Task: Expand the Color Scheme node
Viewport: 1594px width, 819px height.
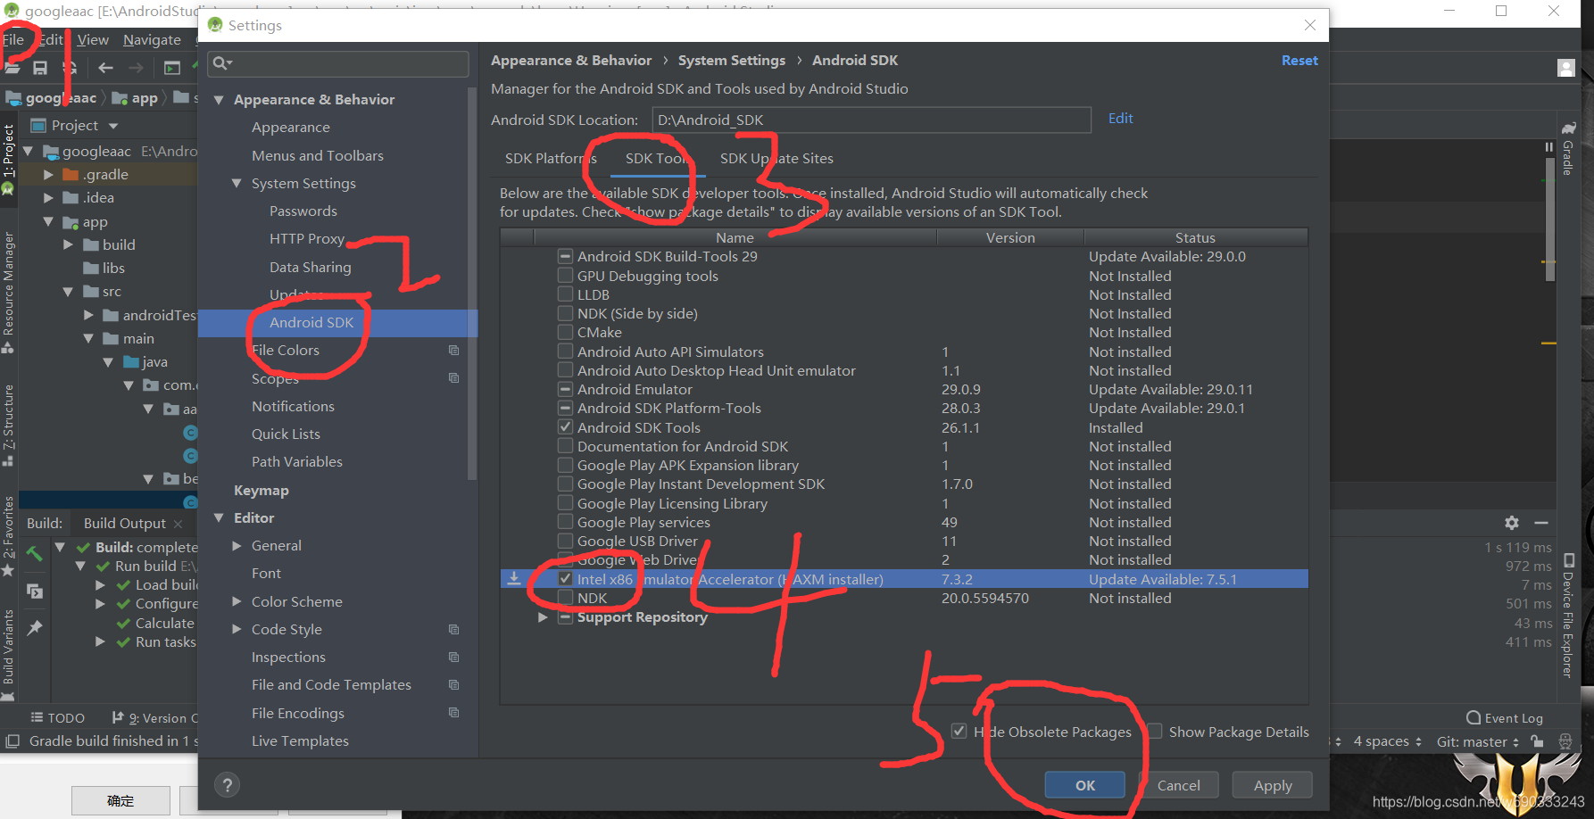Action: click(237, 602)
